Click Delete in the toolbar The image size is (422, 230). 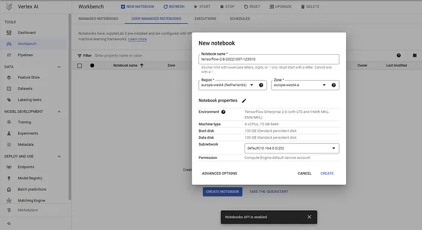tap(310, 7)
